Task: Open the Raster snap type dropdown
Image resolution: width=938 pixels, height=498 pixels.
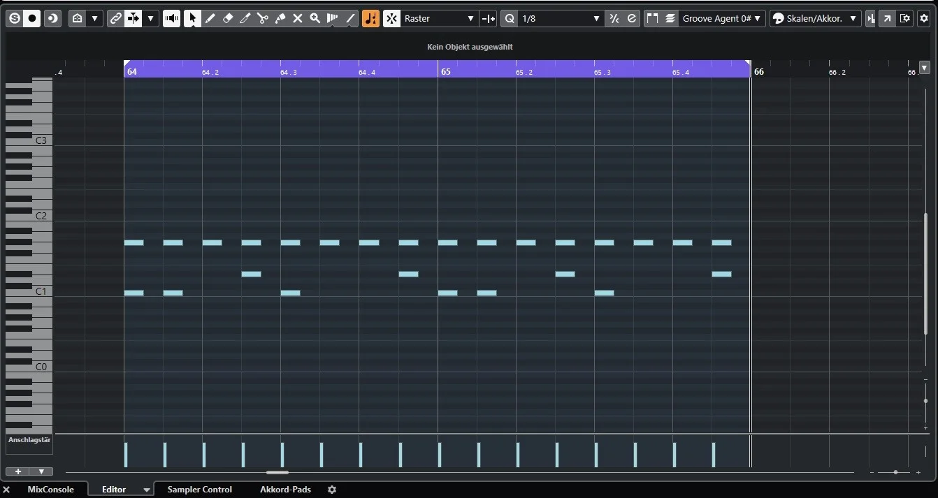Action: (x=439, y=18)
